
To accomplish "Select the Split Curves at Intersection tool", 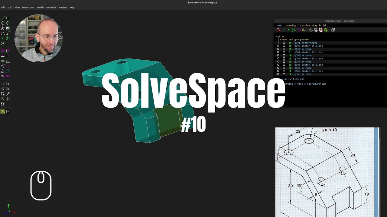I will point(3,43).
